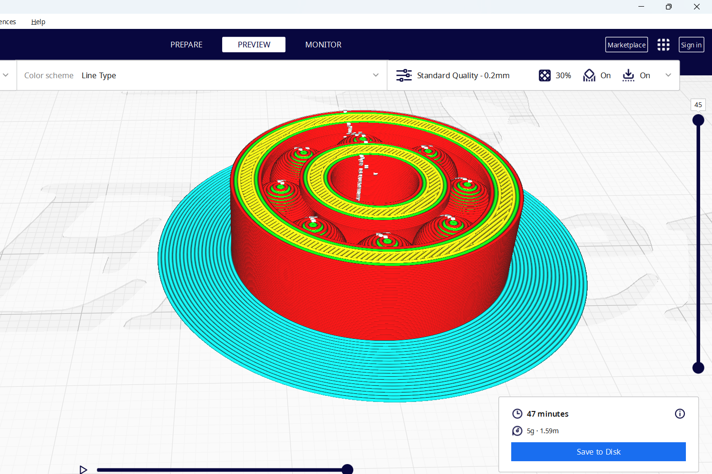712x474 pixels.
Task: Open the Help menu
Action: 38,22
